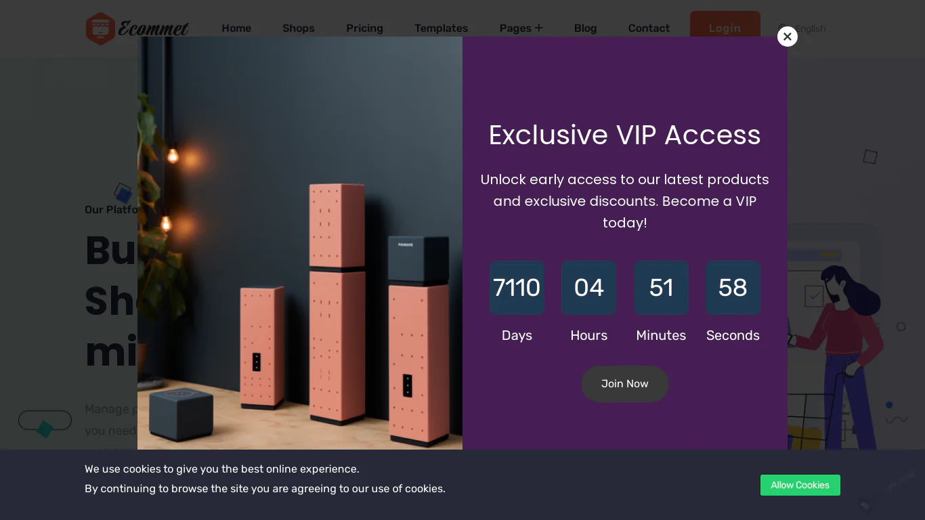Image resolution: width=925 pixels, height=520 pixels.
Task: Select the Hours countdown box
Action: (589, 288)
